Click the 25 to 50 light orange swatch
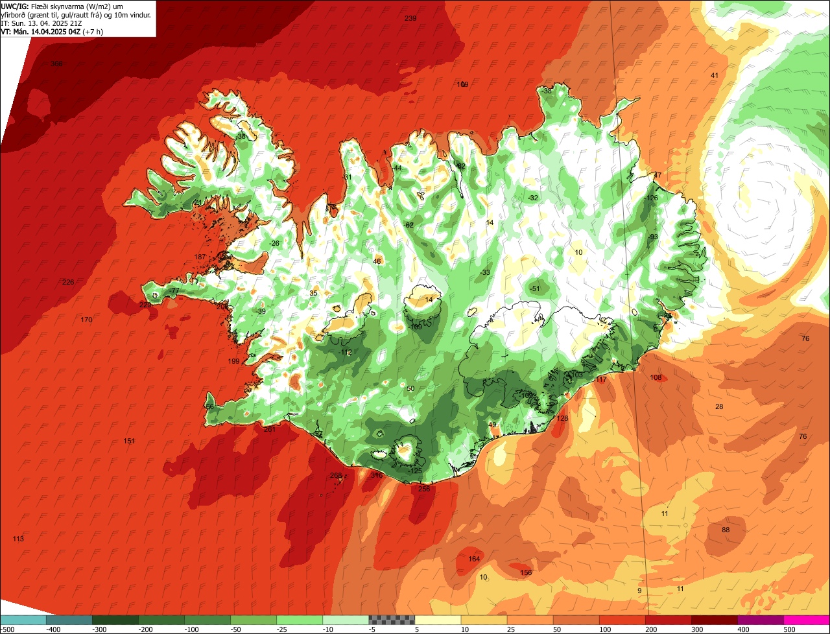 click(530, 620)
